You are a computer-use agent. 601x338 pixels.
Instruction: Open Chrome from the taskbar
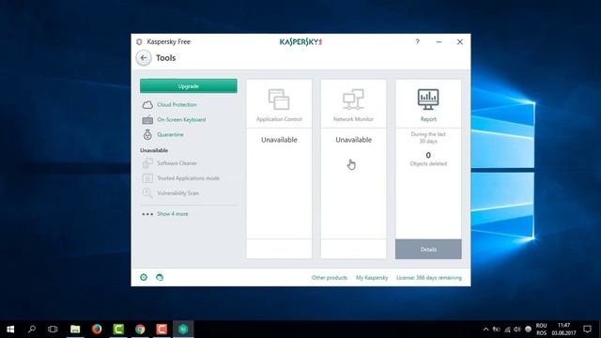point(140,330)
